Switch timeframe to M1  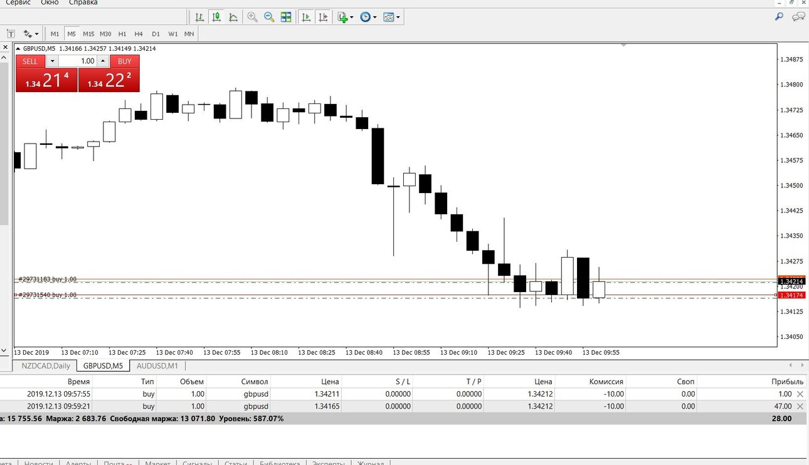tap(55, 34)
